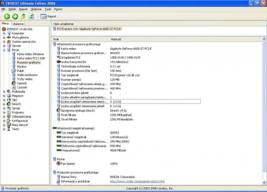This screenshot has height=192, width=267.
Task: Select the Programy icon in tree
Action: [9, 112]
